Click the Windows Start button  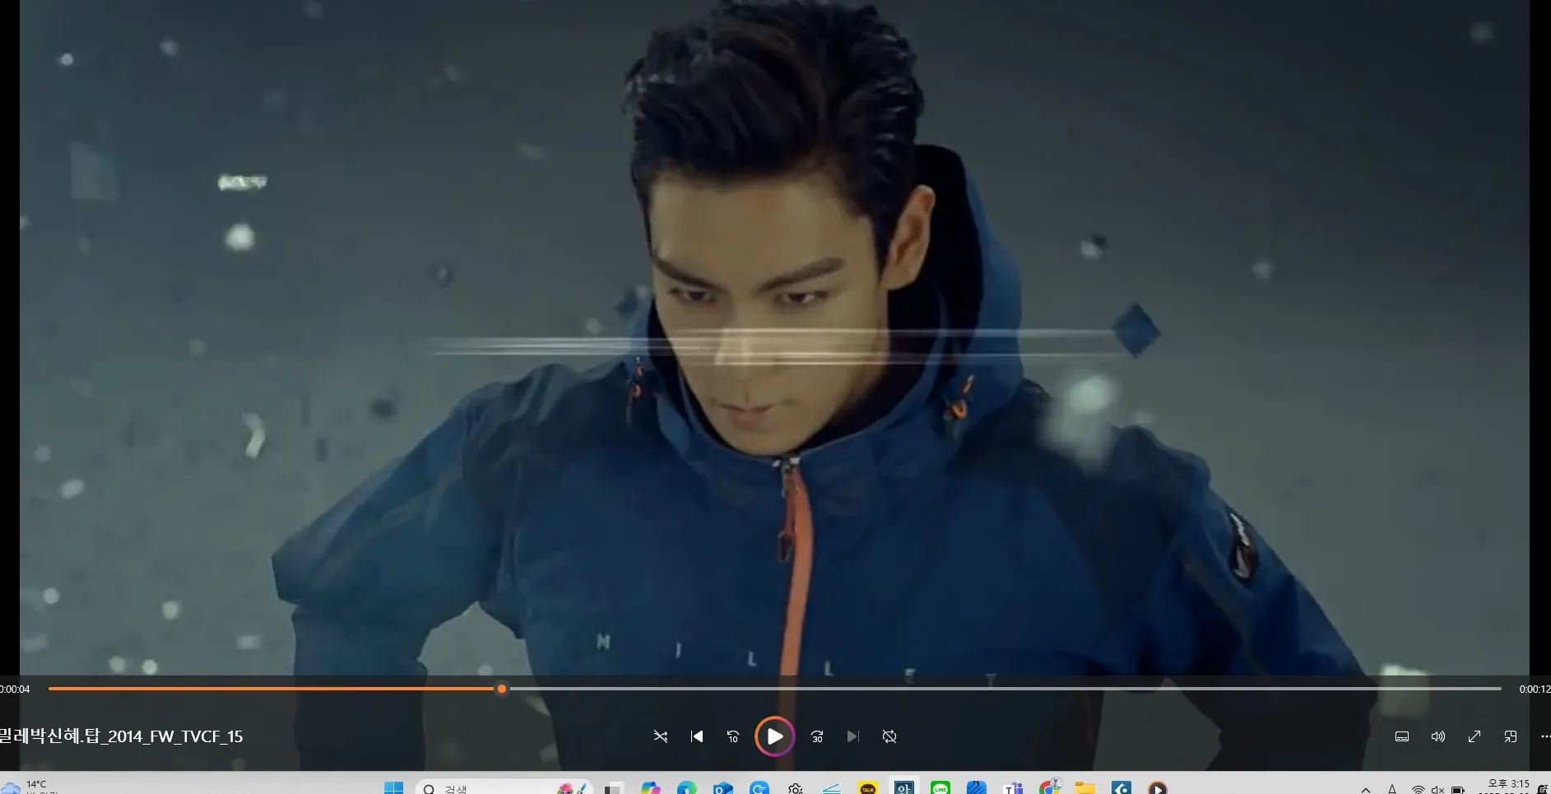coord(394,788)
